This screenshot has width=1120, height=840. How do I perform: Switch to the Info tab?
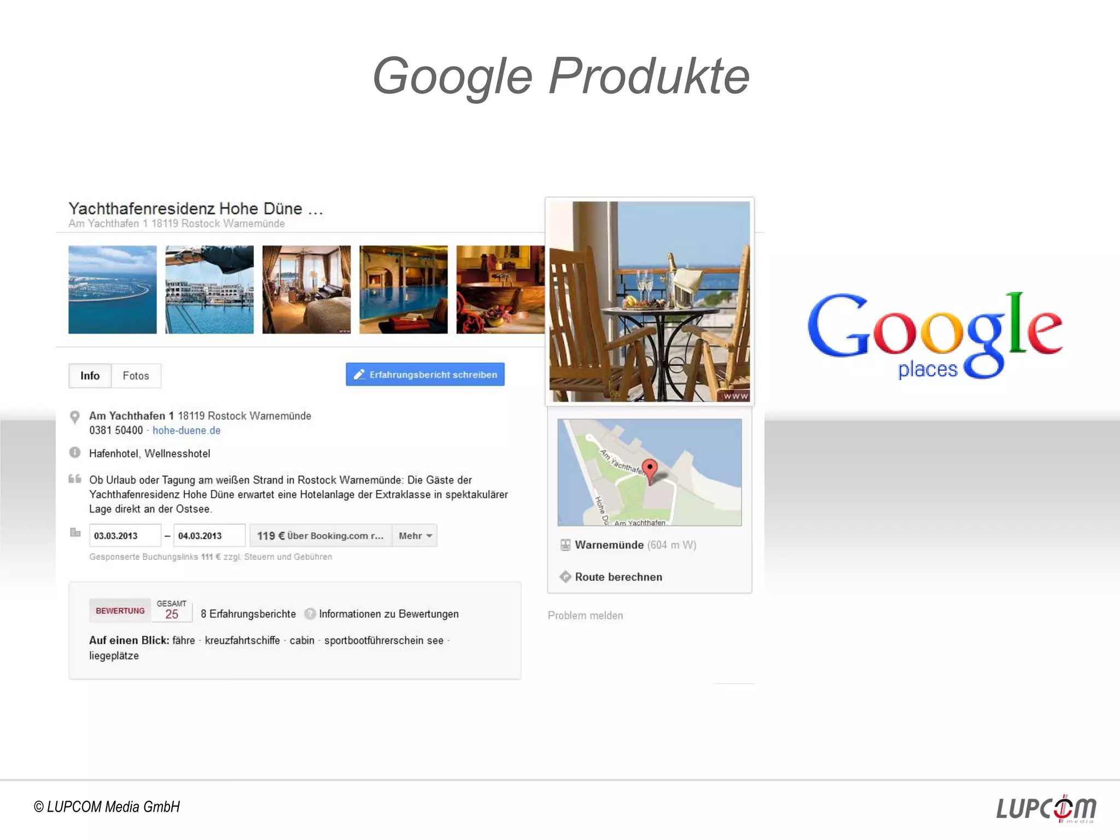coord(90,376)
